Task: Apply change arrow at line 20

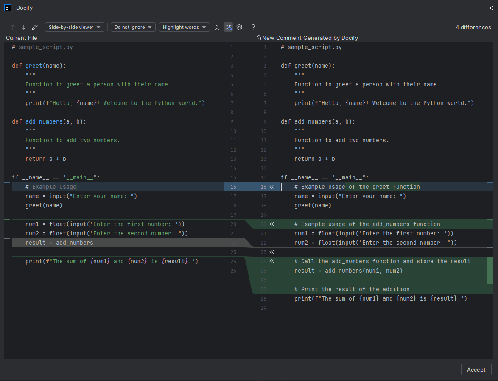Action: point(272,224)
